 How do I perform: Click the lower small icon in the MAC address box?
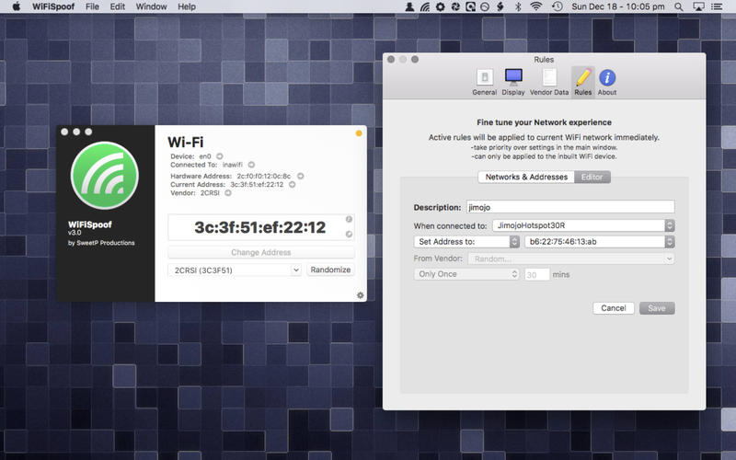point(349,235)
